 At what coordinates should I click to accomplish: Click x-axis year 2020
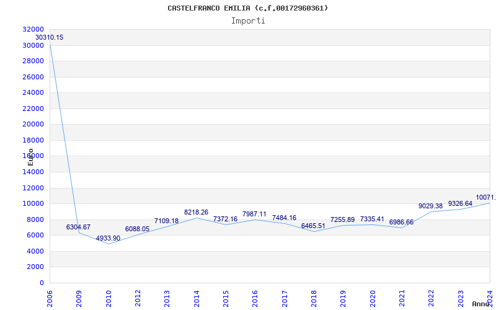point(373,298)
